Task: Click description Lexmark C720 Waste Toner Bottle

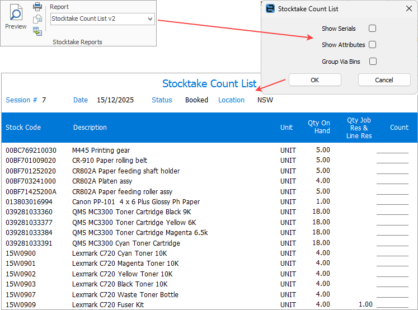Action: tap(125, 295)
